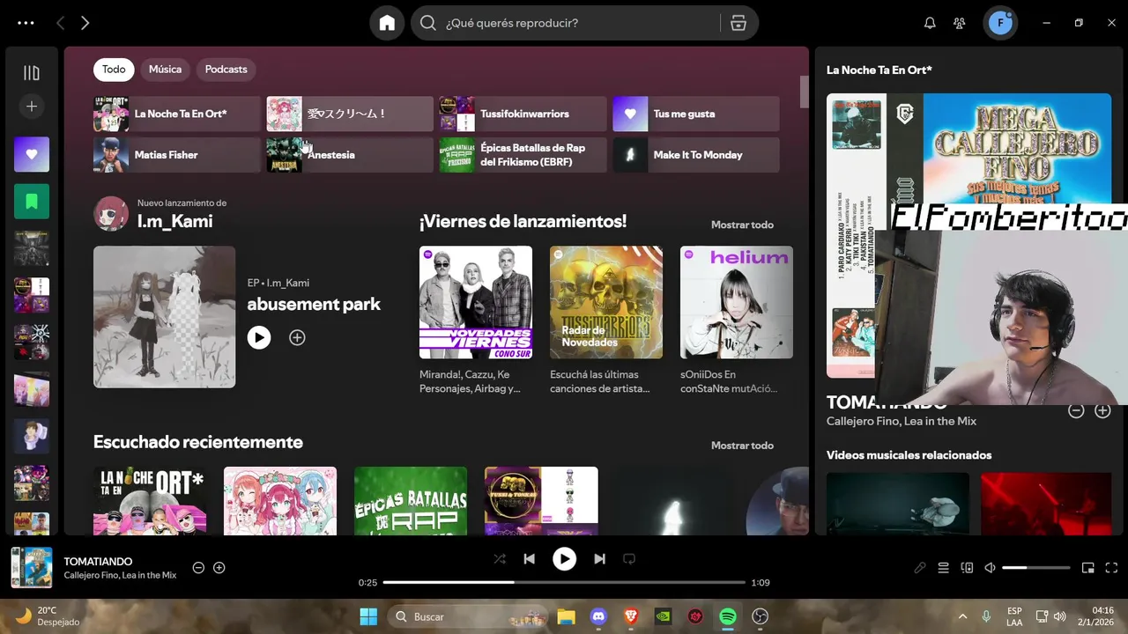Viewport: 1128px width, 634px height.
Task: Open first related music video thumbnail
Action: pyautogui.click(x=898, y=504)
